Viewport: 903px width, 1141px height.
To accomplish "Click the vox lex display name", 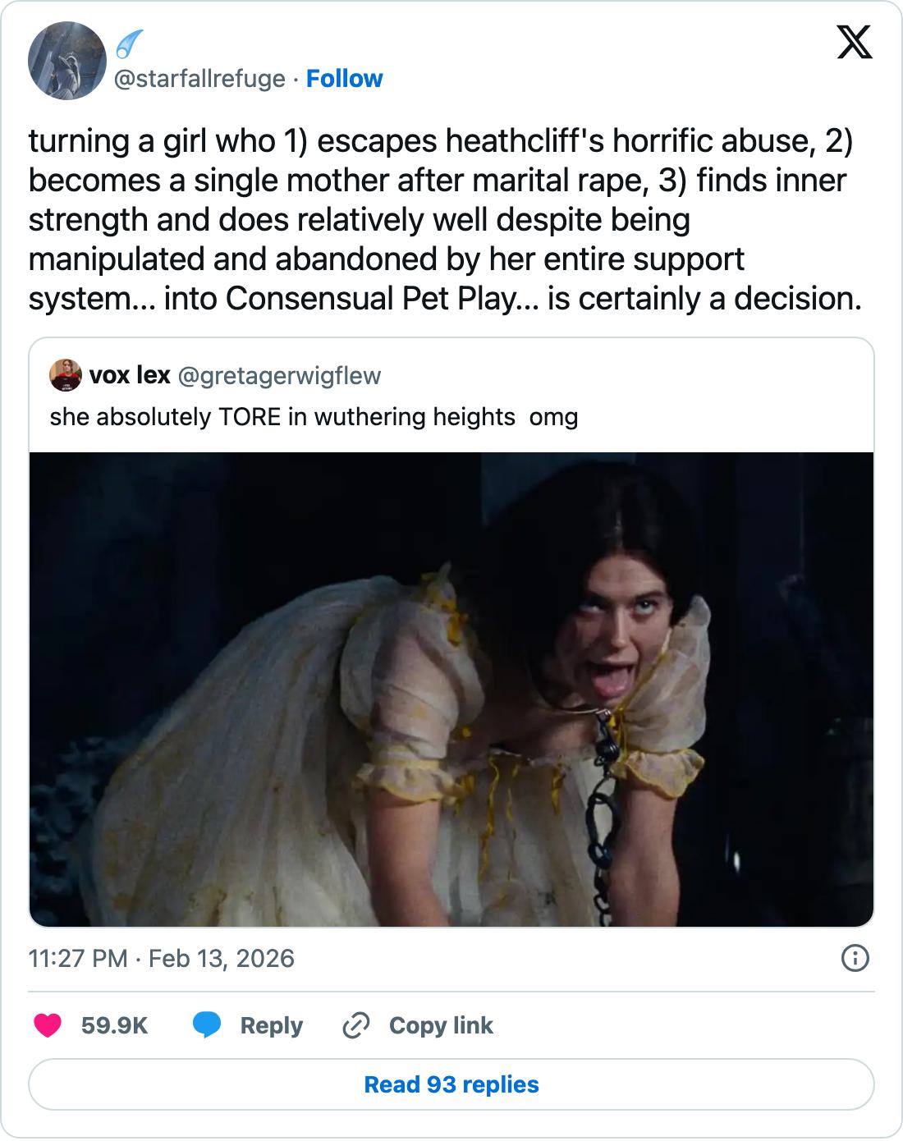I will pyautogui.click(x=129, y=375).
